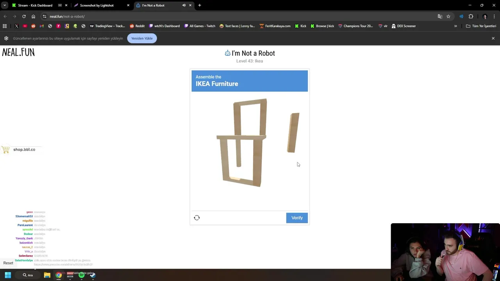Bookmark this page with star icon
The height and width of the screenshot is (281, 500).
coord(448,16)
